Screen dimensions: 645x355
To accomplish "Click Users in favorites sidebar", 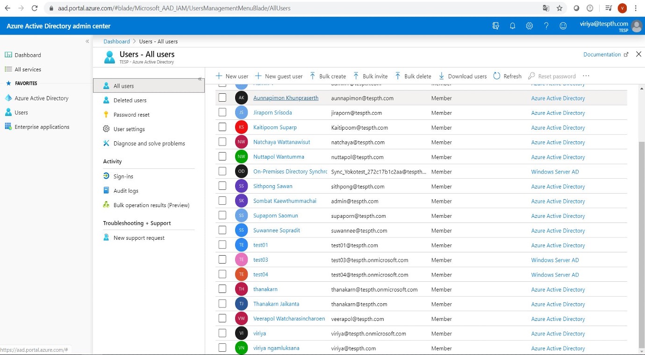I will point(21,112).
